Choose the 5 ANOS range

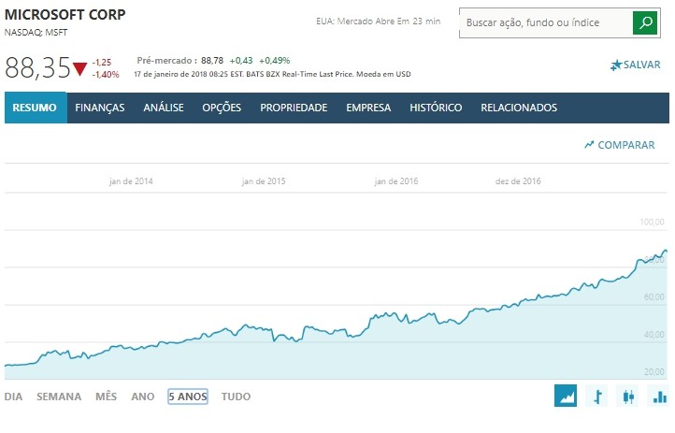[188, 397]
